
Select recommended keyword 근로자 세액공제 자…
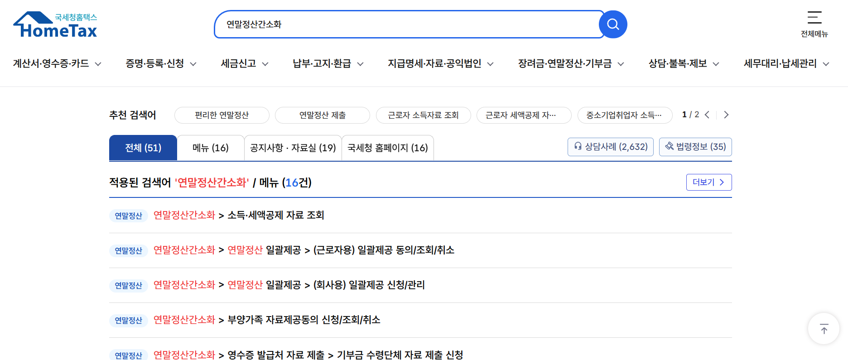(524, 115)
